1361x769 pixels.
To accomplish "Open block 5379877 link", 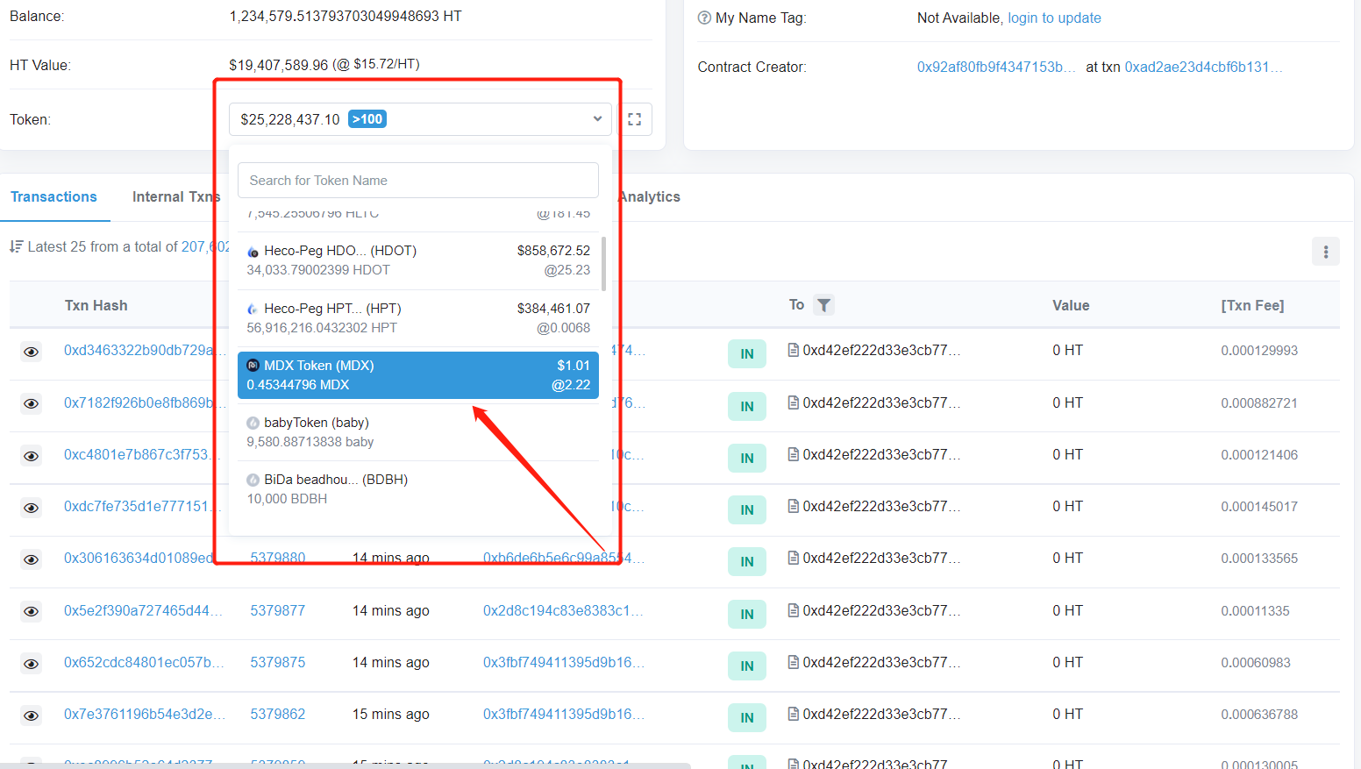I will (x=278, y=610).
